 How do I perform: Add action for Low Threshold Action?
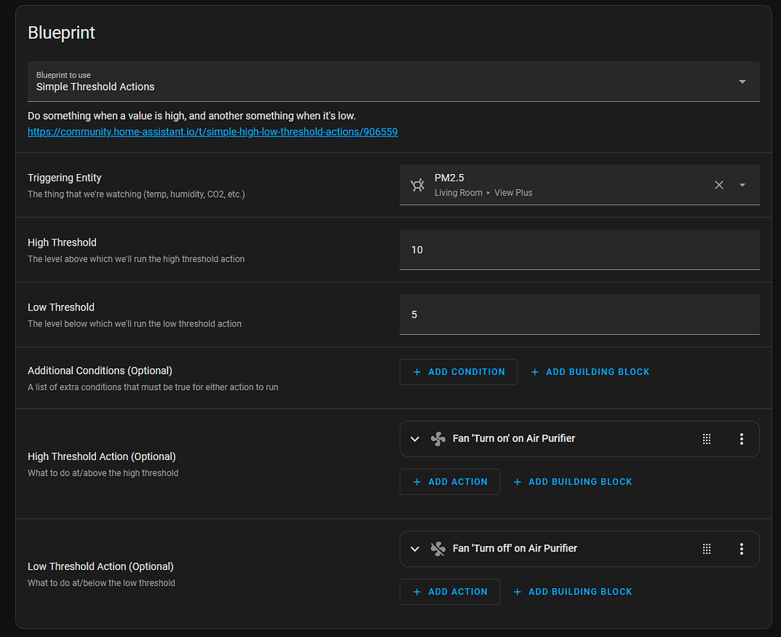[x=450, y=592]
